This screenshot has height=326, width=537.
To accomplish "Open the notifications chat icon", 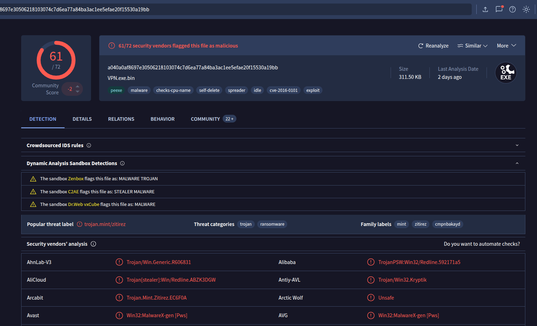I will point(499,9).
